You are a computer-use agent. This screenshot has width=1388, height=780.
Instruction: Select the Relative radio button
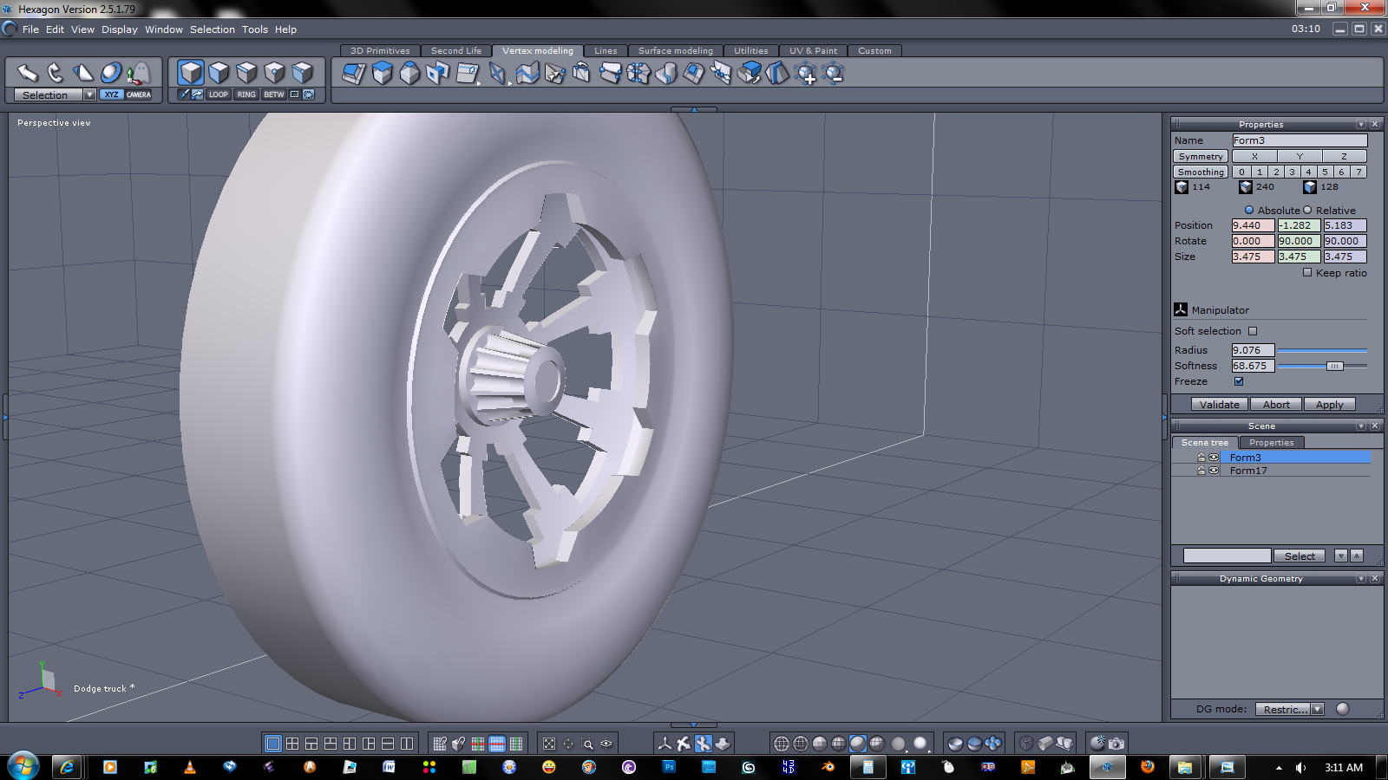pos(1307,210)
